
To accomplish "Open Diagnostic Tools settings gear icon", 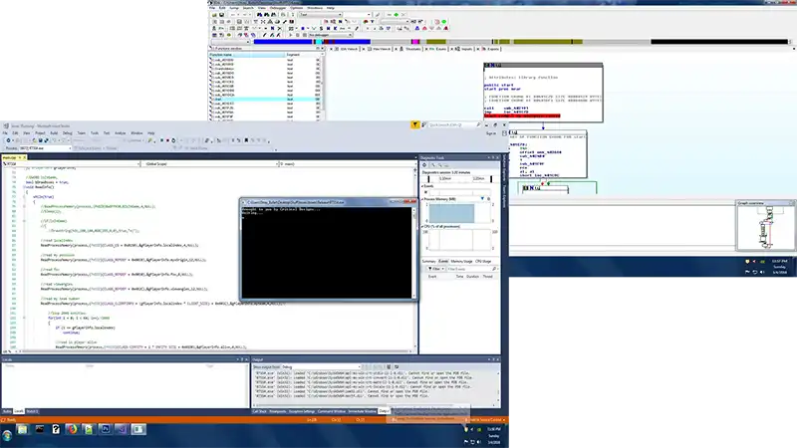I will tap(424, 165).
